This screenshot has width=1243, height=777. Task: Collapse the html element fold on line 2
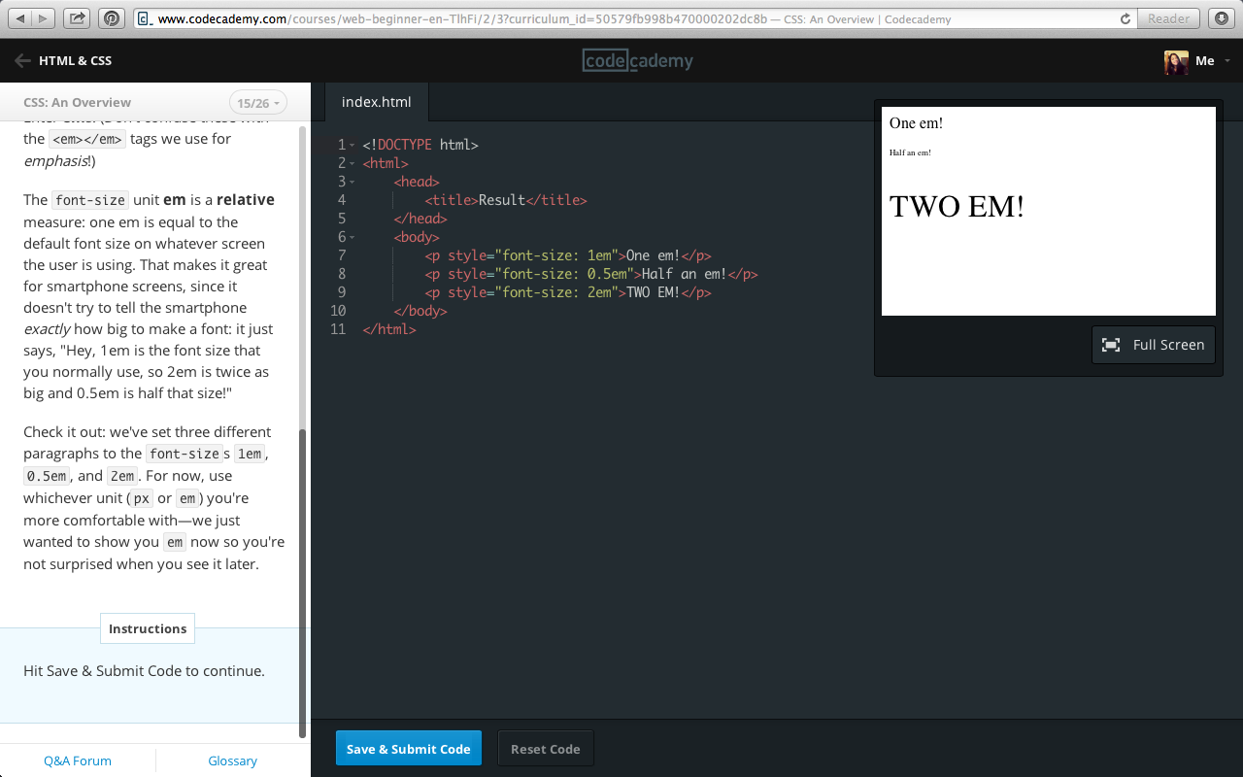353,162
